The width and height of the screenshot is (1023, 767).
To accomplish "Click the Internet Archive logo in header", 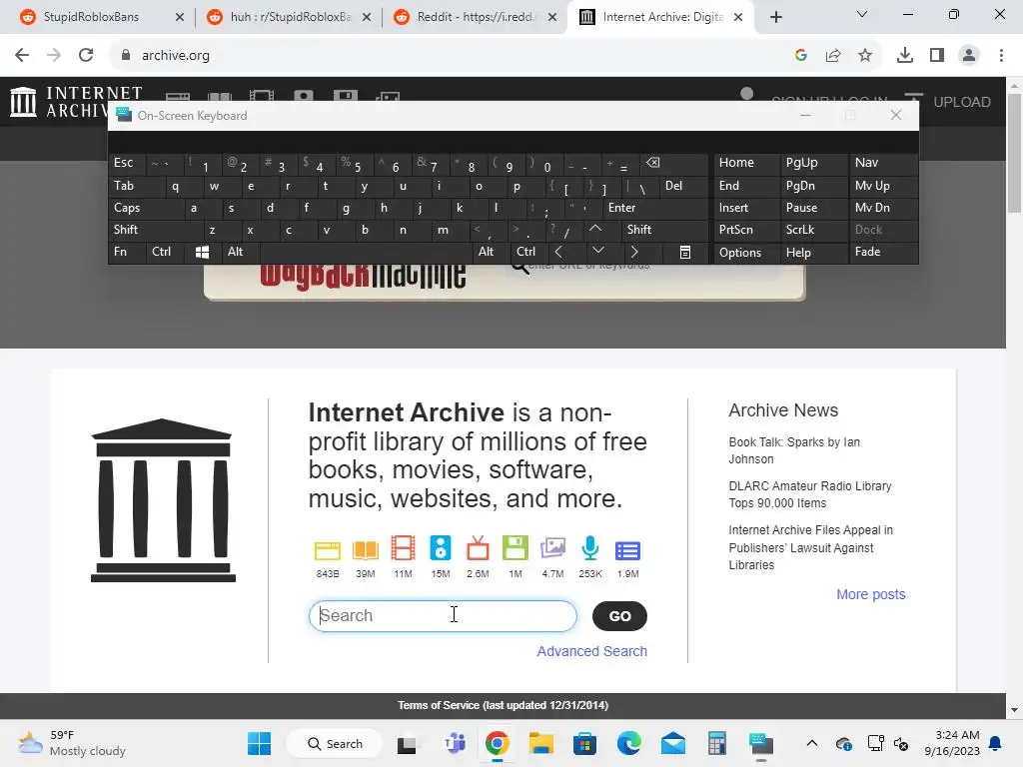I will click(76, 103).
